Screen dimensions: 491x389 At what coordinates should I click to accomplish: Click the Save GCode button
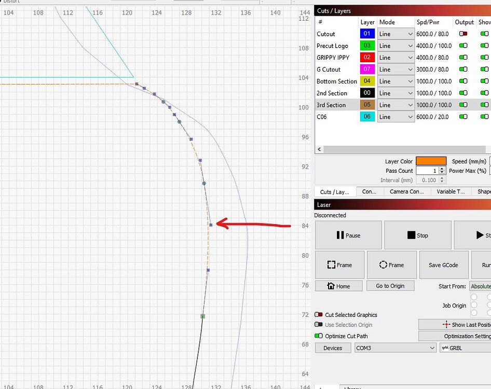443,265
